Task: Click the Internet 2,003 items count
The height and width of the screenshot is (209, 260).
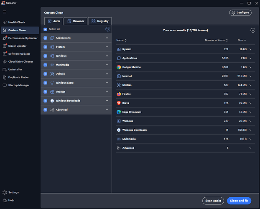Action: tap(225, 76)
